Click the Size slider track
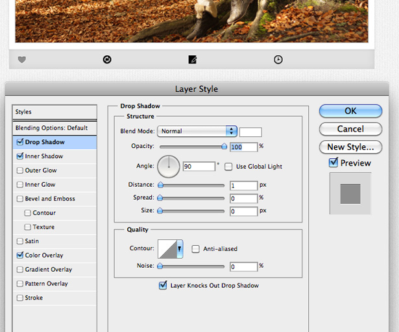Viewport: 399px width, 332px height. [x=192, y=211]
